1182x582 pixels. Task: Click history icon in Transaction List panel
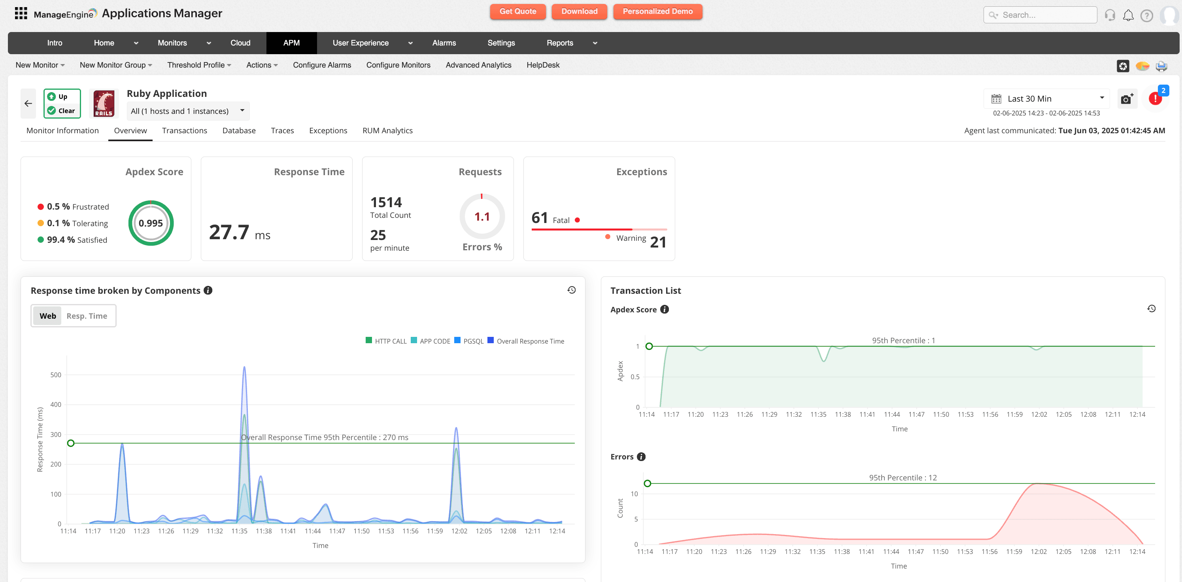coord(1151,308)
